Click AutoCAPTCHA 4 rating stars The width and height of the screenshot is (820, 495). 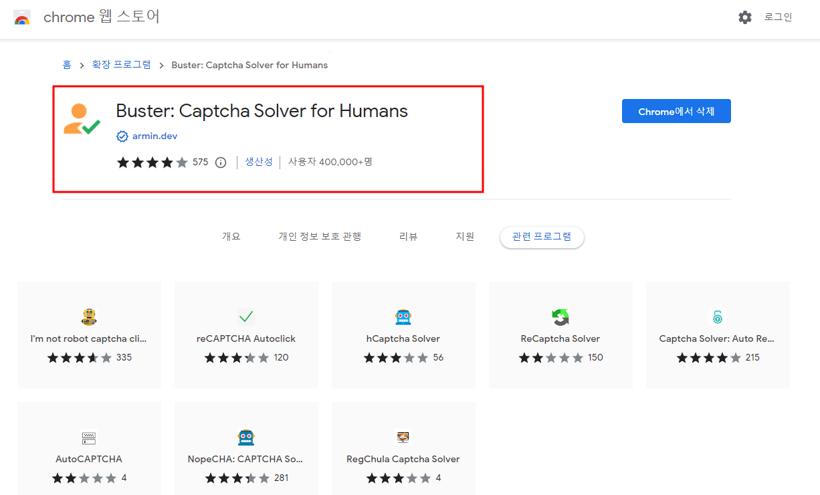pyautogui.click(x=84, y=478)
